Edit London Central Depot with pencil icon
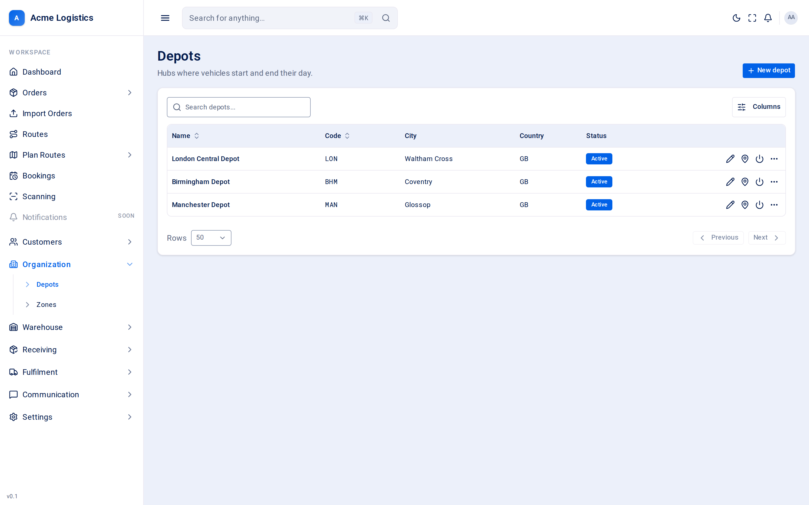This screenshot has width=809, height=505. [730, 159]
